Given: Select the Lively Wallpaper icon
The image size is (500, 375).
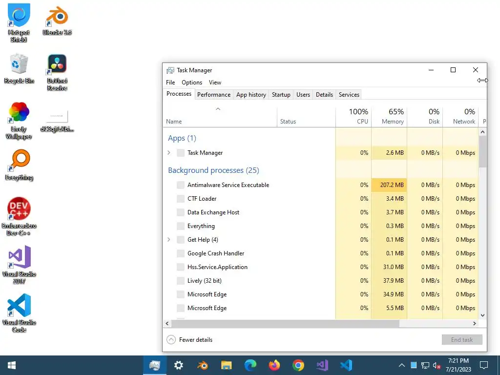Looking at the screenshot, I should (x=19, y=120).
